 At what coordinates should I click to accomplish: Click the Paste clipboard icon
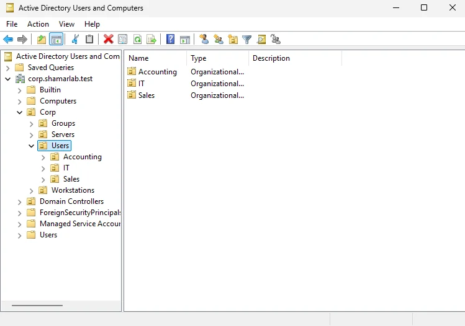click(89, 39)
